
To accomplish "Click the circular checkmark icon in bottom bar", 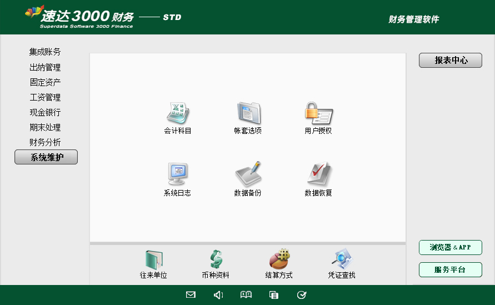I will coord(302,295).
